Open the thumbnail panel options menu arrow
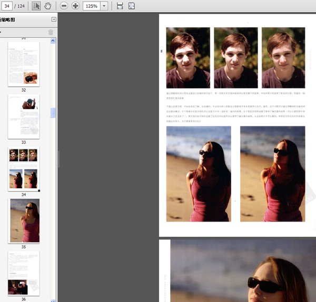 tap(1, 32)
